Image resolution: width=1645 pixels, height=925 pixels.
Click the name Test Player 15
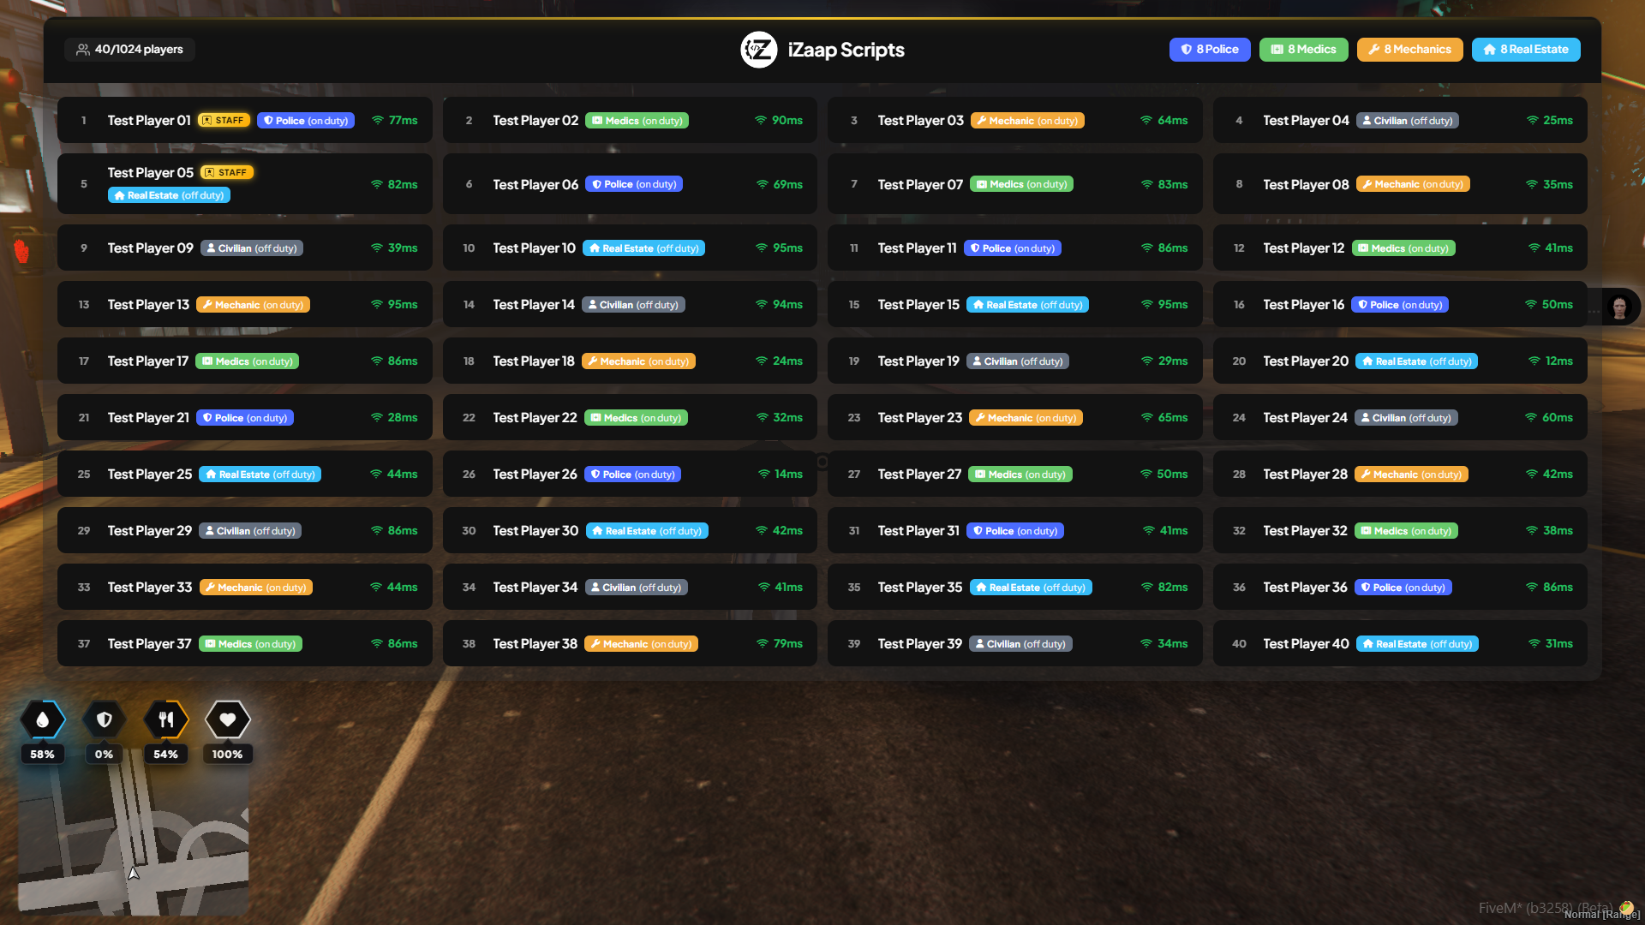coord(918,304)
